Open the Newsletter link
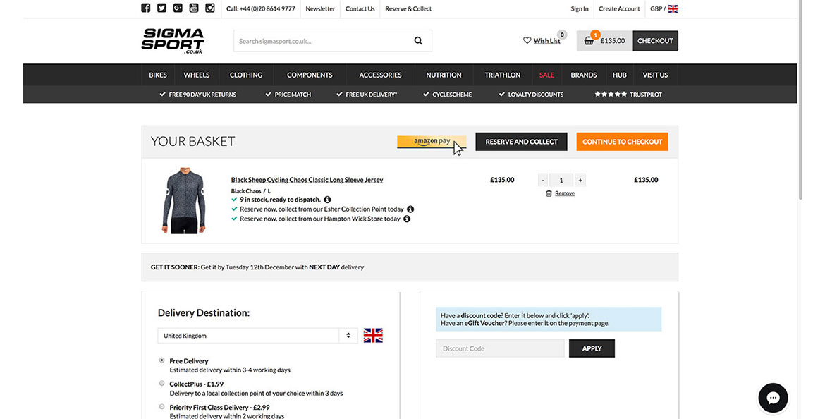 [320, 9]
